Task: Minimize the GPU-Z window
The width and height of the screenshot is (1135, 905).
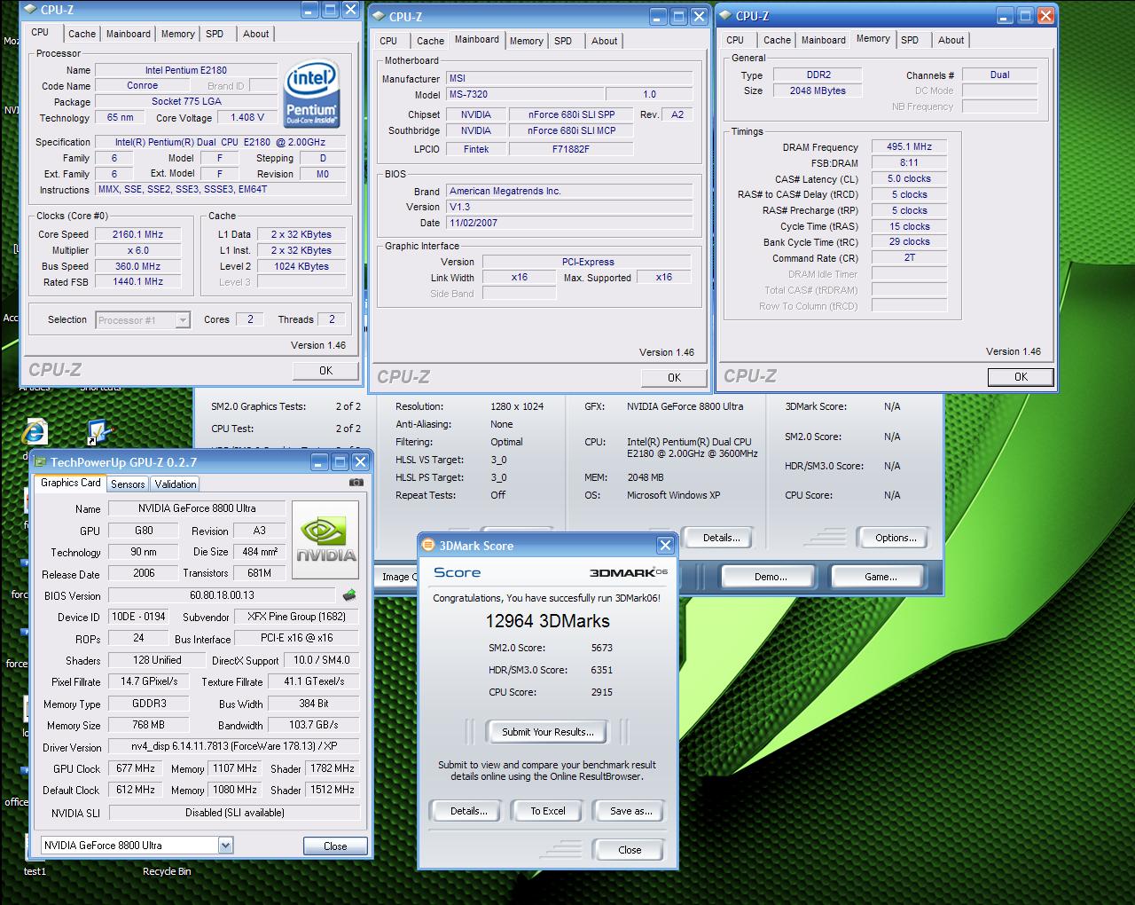Action: pyautogui.click(x=319, y=462)
